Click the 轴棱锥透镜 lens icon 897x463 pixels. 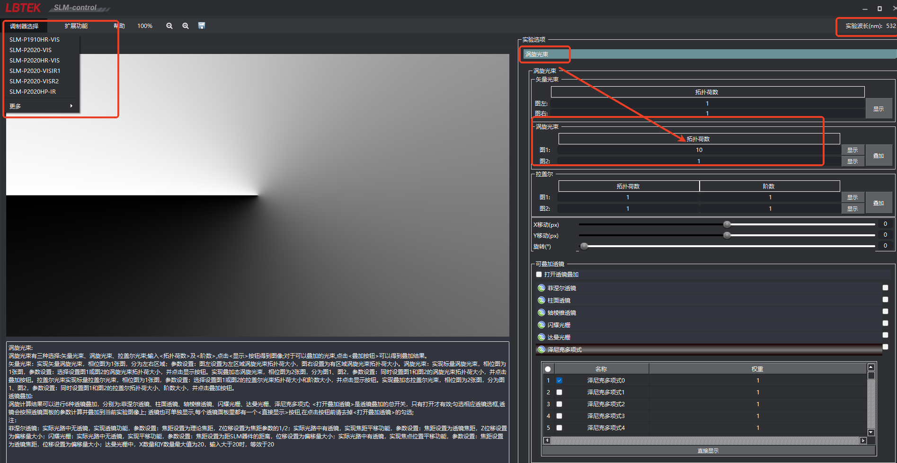[542, 312]
